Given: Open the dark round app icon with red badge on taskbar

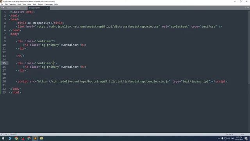Looking at the screenshot, I should pyautogui.click(x=23, y=138).
